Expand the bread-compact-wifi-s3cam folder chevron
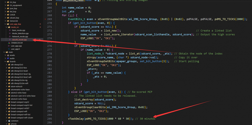The image size is (252, 125). coord(6,118)
